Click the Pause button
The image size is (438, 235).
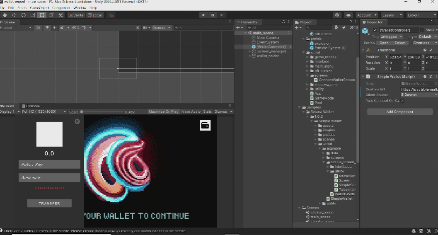213,15
